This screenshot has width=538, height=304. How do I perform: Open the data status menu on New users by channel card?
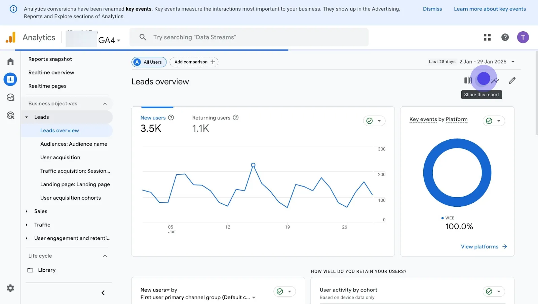284,292
